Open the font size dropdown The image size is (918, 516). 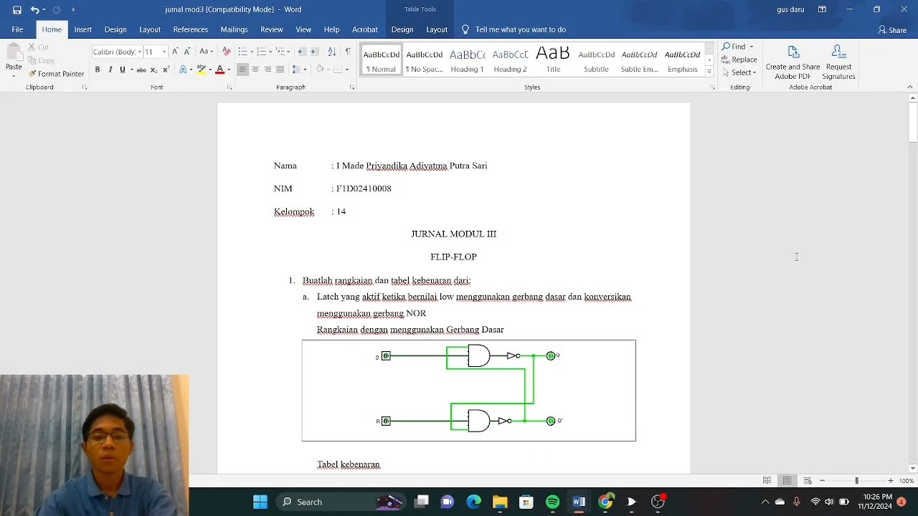tap(164, 52)
